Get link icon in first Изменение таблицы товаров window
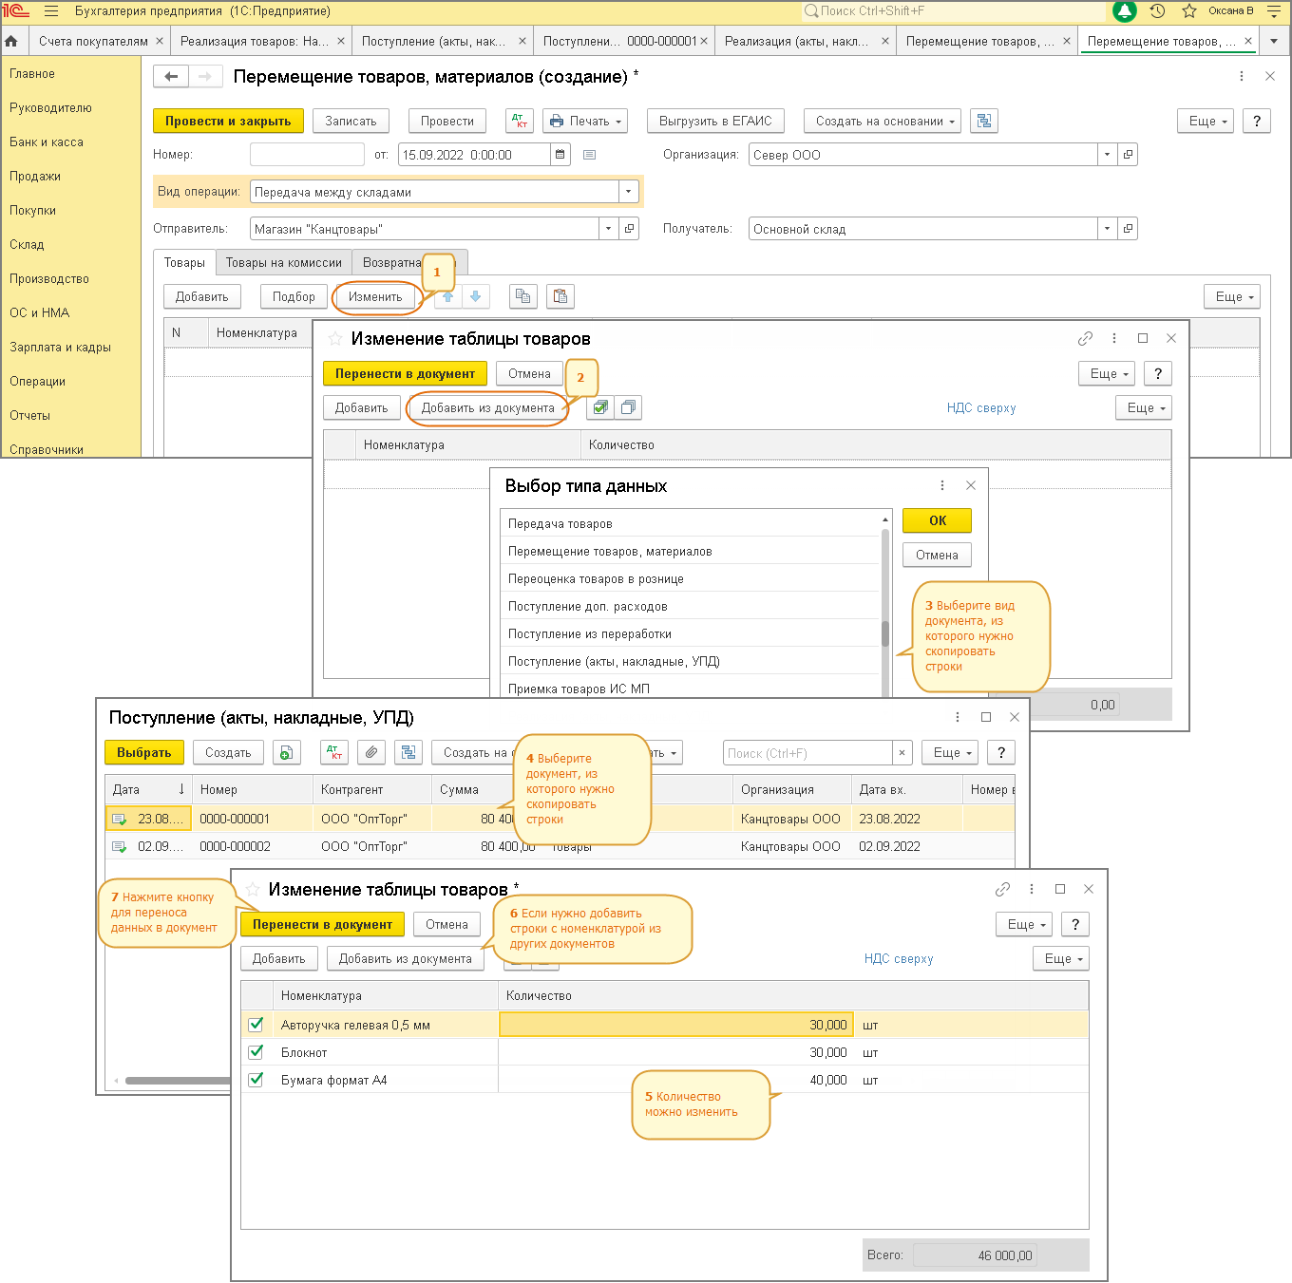Image resolution: width=1292 pixels, height=1283 pixels. click(1085, 339)
